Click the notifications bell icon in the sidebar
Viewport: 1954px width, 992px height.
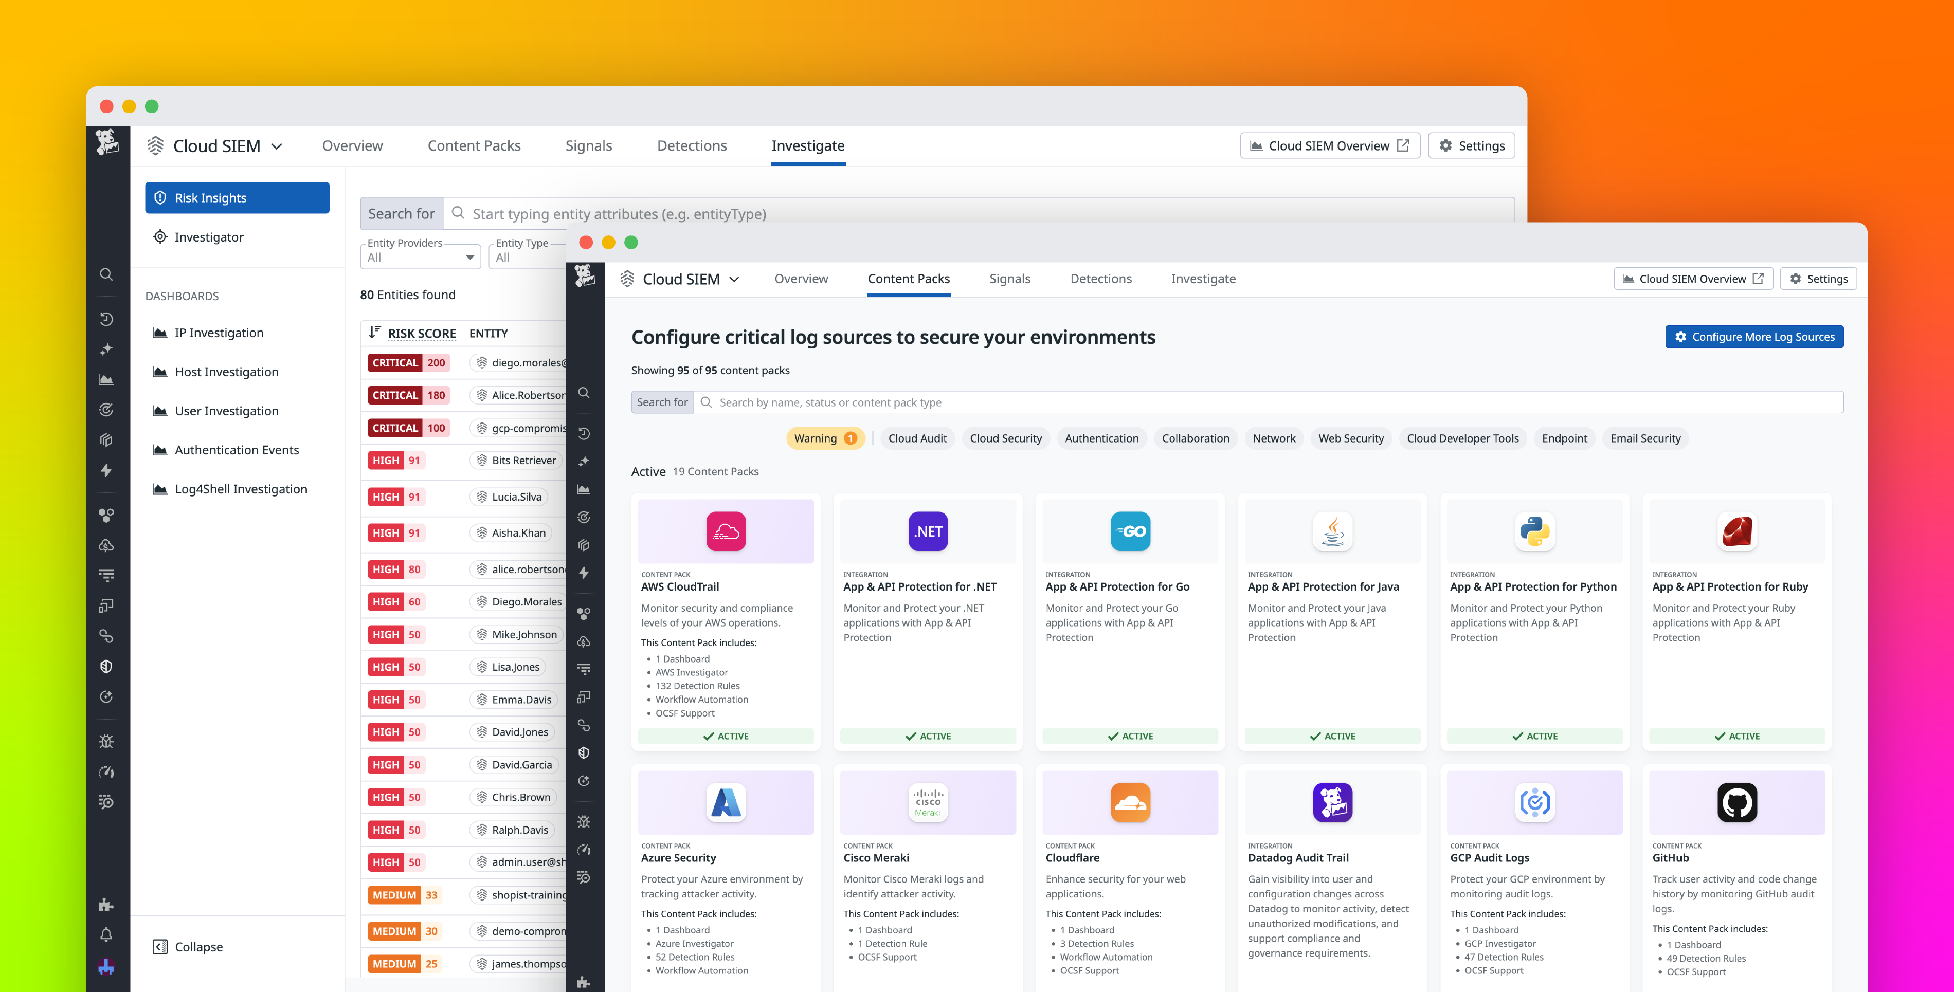tap(106, 934)
